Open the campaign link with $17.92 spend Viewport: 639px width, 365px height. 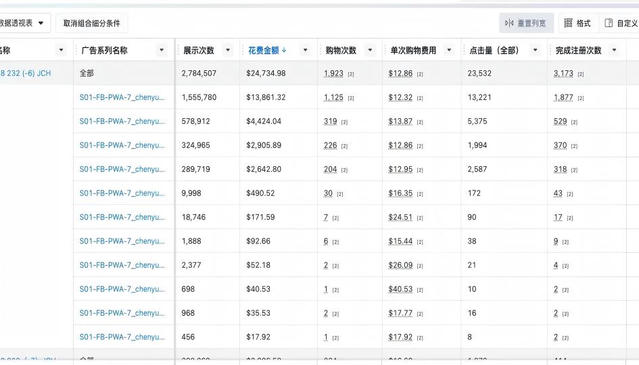click(122, 337)
